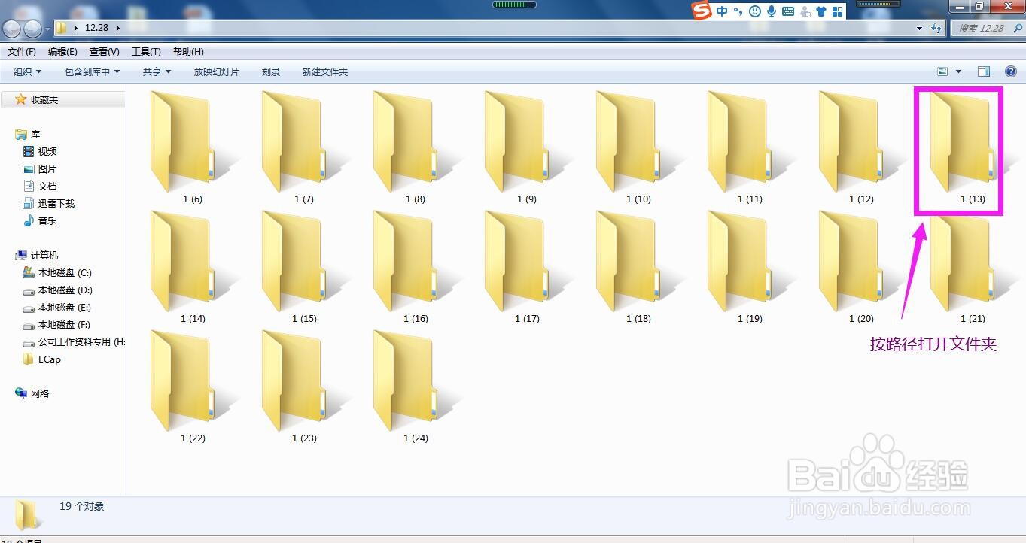
Task: Select folder 1 (22)
Action: point(193,386)
